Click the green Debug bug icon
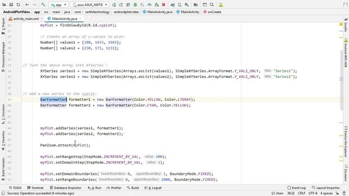The image size is (349, 196). pos(135,5)
